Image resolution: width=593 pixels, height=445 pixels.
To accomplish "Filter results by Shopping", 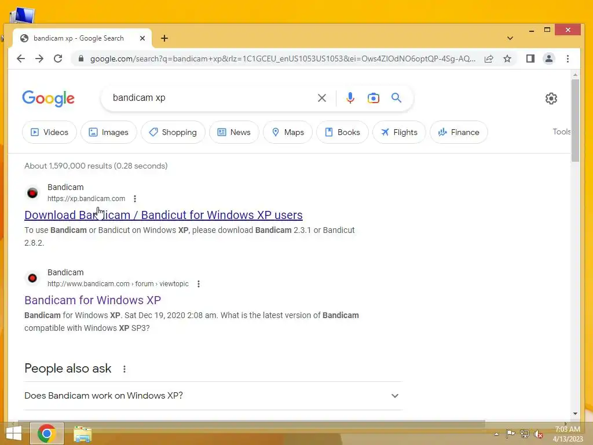I will pyautogui.click(x=173, y=132).
